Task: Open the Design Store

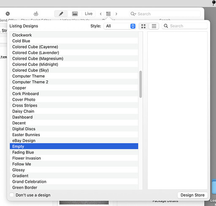Action: coord(192,195)
